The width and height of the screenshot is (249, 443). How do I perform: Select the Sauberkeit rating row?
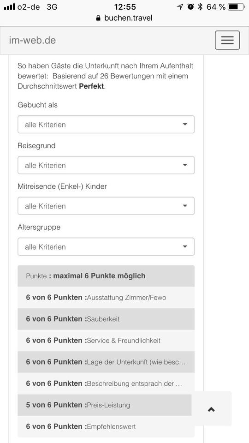pyautogui.click(x=106, y=319)
